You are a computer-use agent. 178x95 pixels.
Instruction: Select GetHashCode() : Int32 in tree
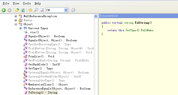coord(44,64)
